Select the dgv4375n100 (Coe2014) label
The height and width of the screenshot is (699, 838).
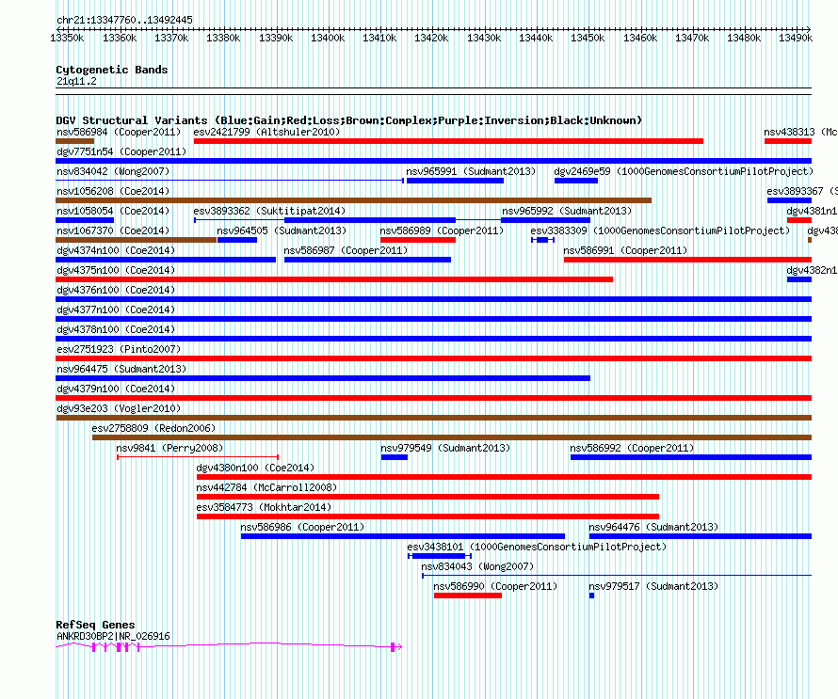[x=116, y=270]
